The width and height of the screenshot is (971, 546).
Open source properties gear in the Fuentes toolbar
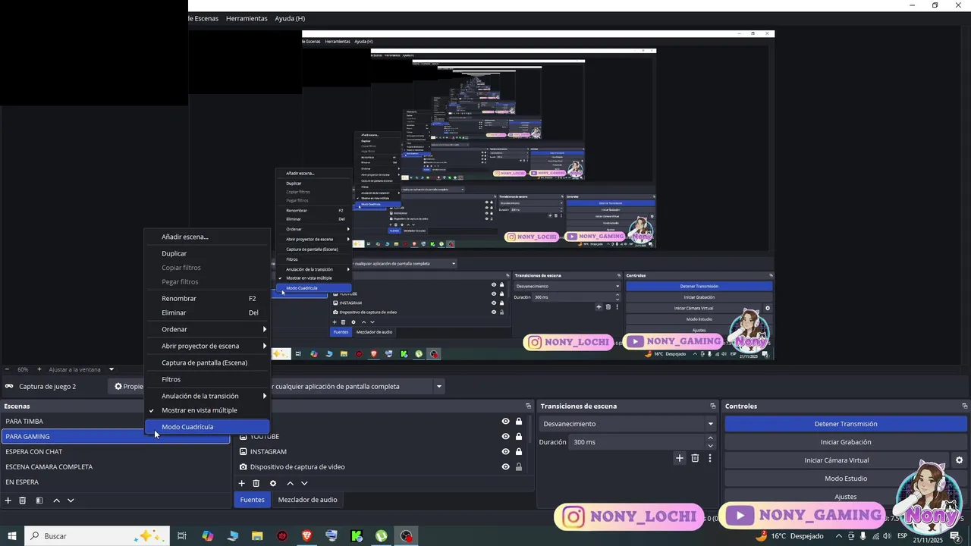273,483
